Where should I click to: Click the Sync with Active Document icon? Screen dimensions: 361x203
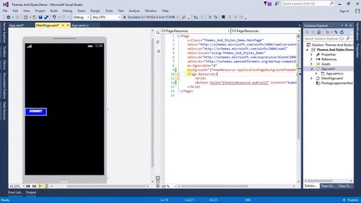point(336,32)
